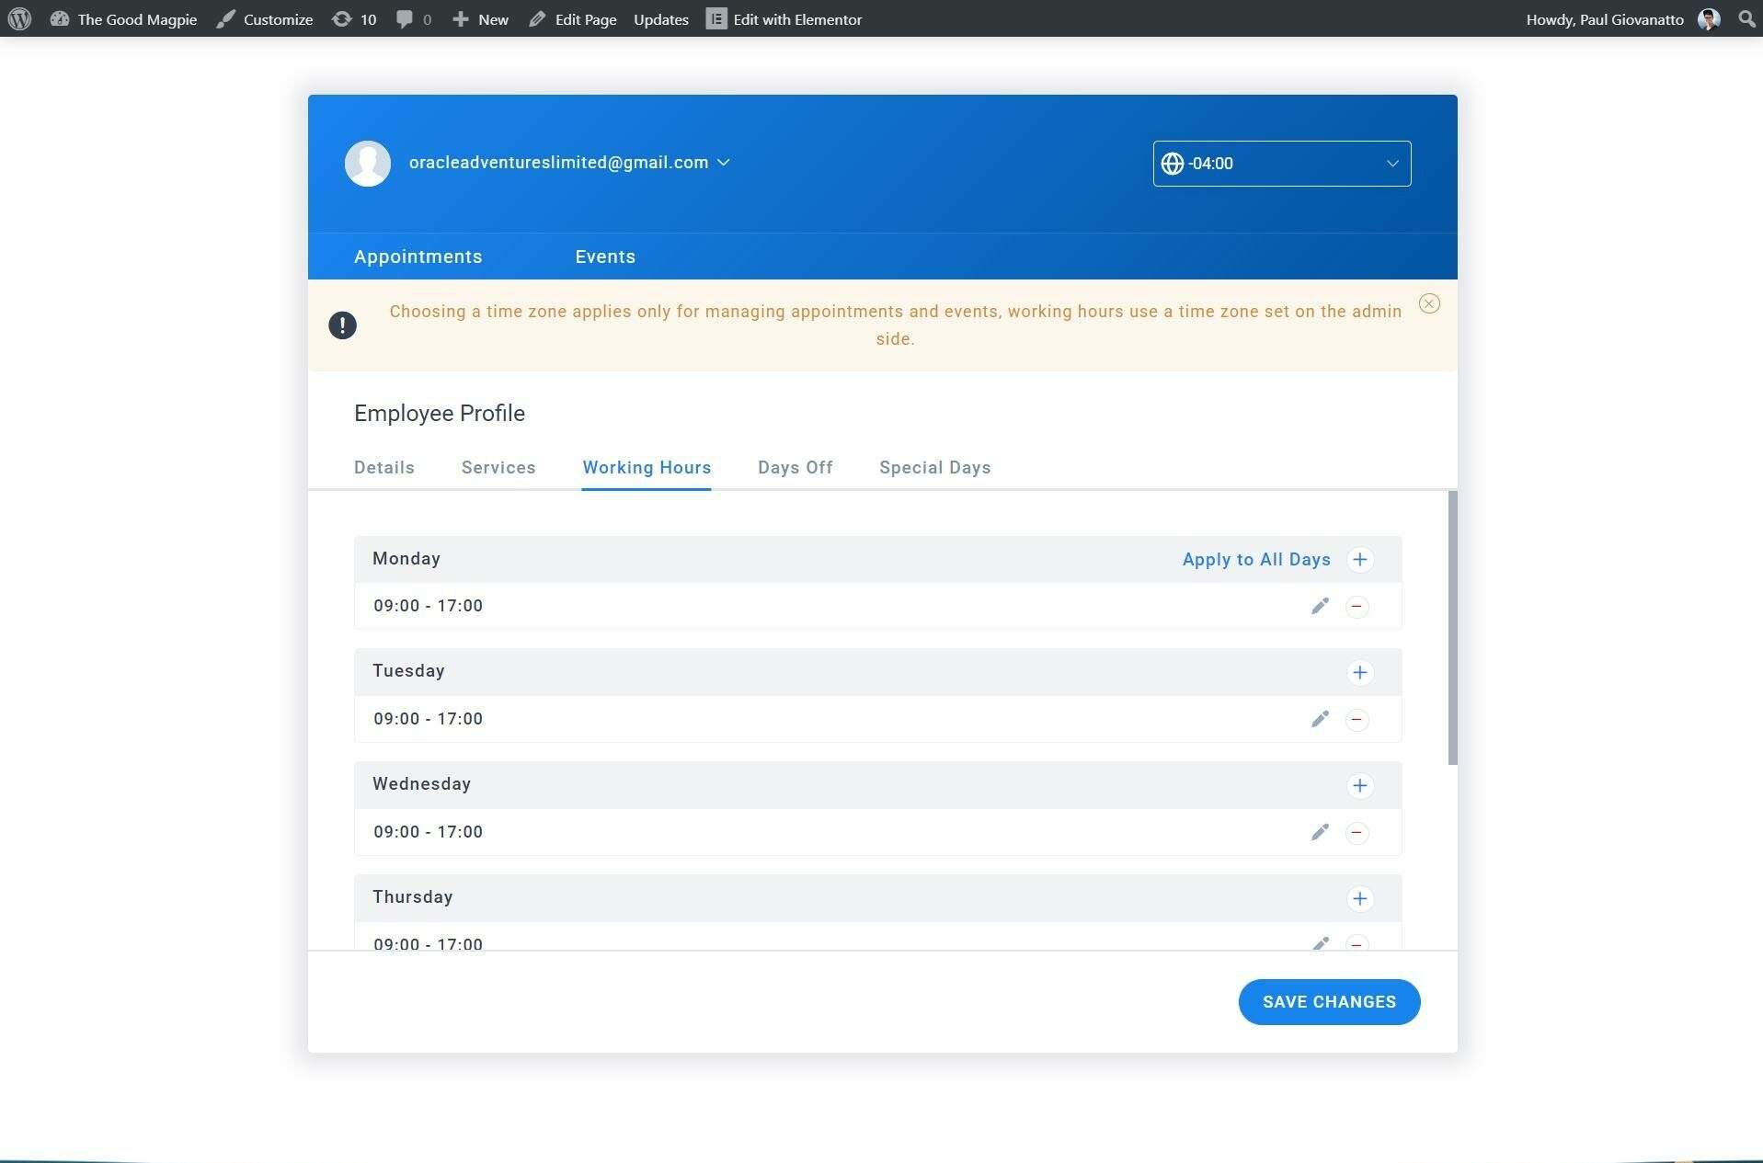Add a period to Wednesday

[1359, 786]
